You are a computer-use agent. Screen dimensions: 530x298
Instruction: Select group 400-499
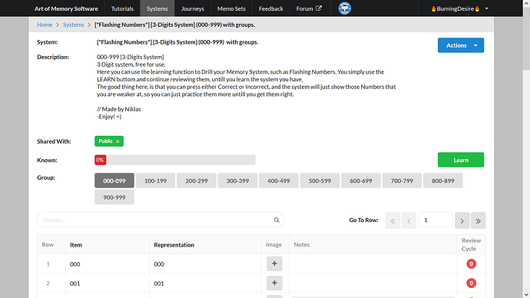[x=279, y=180]
